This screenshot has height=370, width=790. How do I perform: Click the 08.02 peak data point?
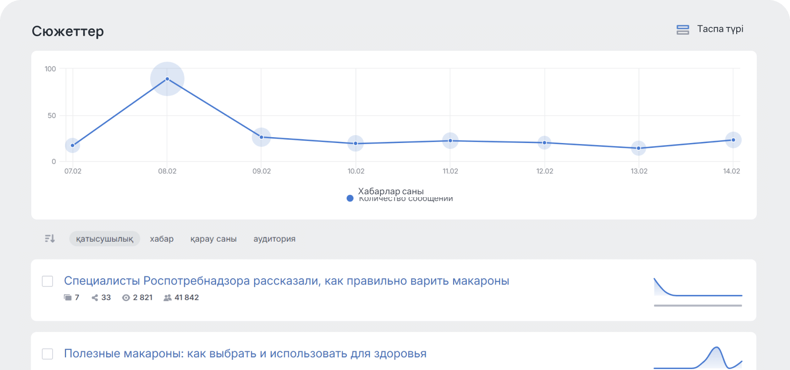pos(167,79)
